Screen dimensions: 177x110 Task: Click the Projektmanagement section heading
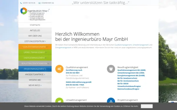point(127,100)
